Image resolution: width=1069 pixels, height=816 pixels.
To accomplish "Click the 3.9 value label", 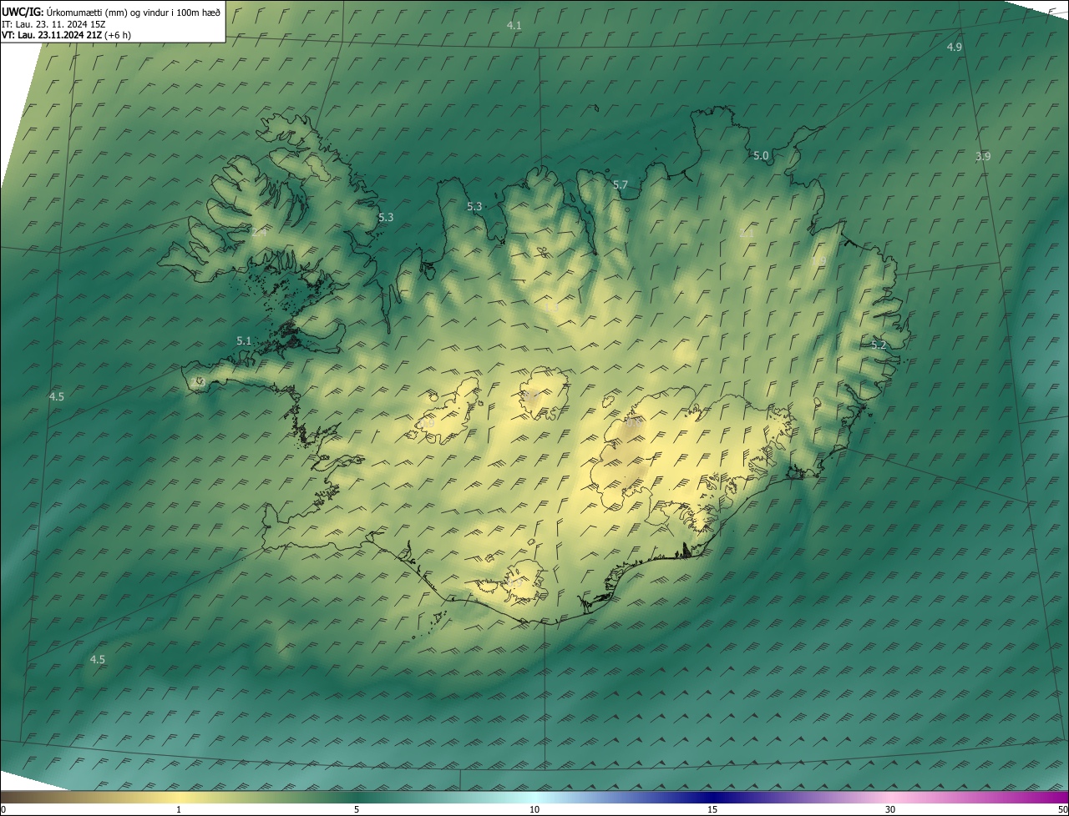I will [983, 157].
